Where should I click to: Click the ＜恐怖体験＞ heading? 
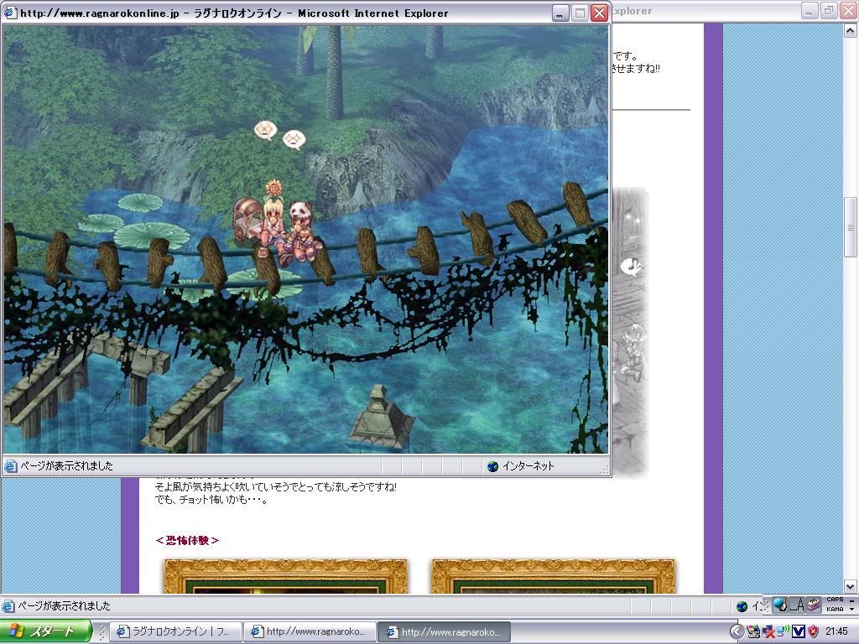pyautogui.click(x=187, y=541)
